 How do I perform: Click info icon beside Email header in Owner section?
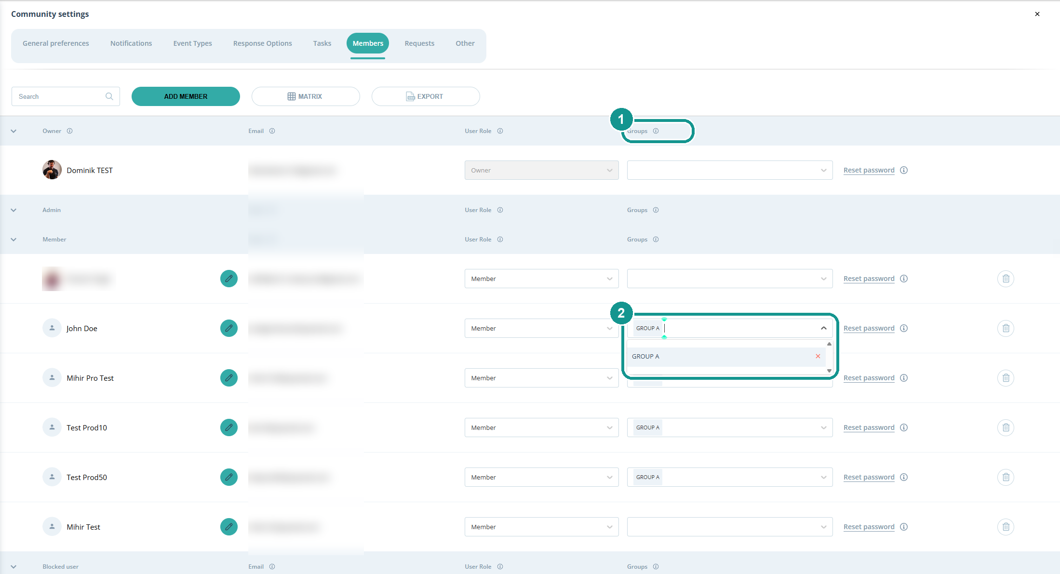click(272, 131)
